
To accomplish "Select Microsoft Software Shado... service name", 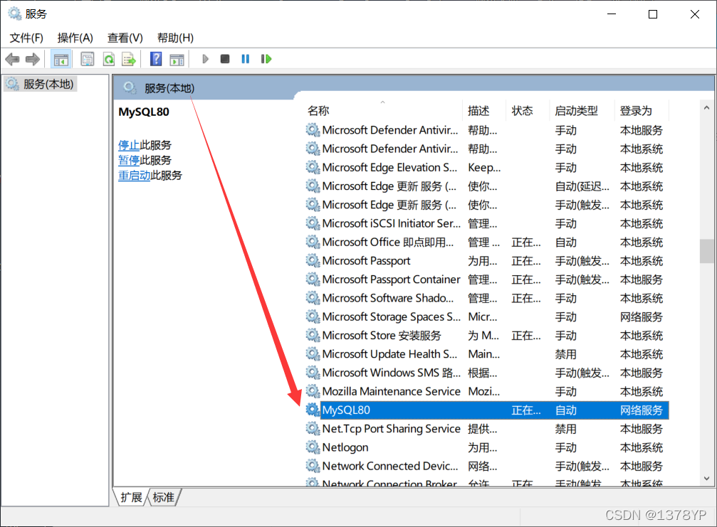I will point(388,298).
